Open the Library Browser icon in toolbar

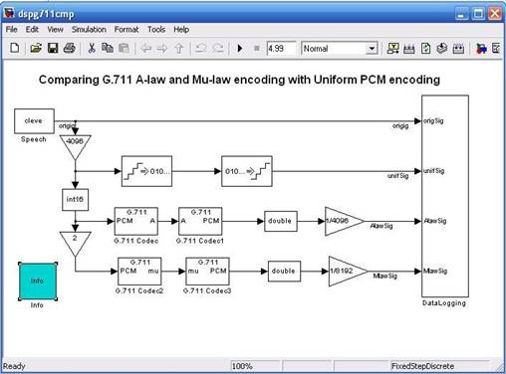click(x=481, y=49)
